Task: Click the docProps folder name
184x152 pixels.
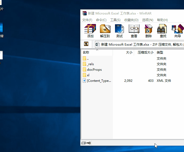Action: tap(94, 70)
